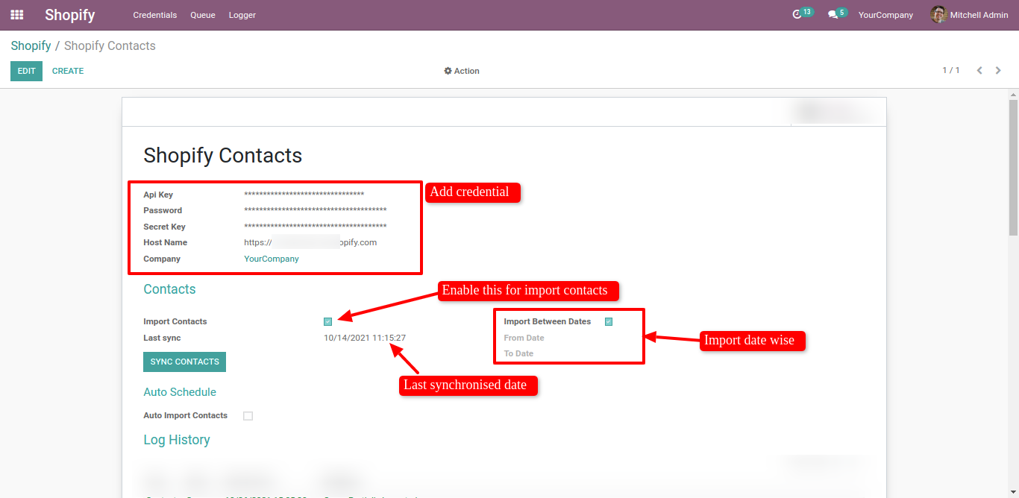Click the Password masked value

pyautogui.click(x=315, y=211)
